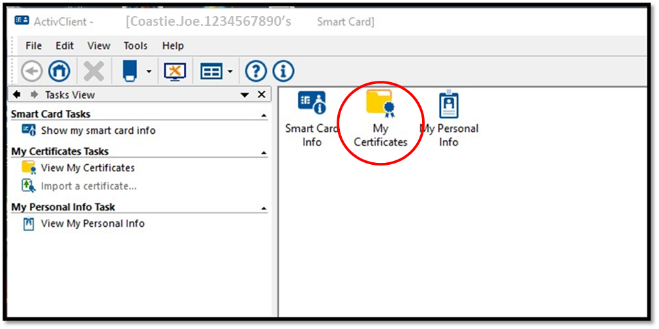This screenshot has width=659, height=329.
Task: Collapse the My Certificates Tasks section
Action: click(x=263, y=153)
